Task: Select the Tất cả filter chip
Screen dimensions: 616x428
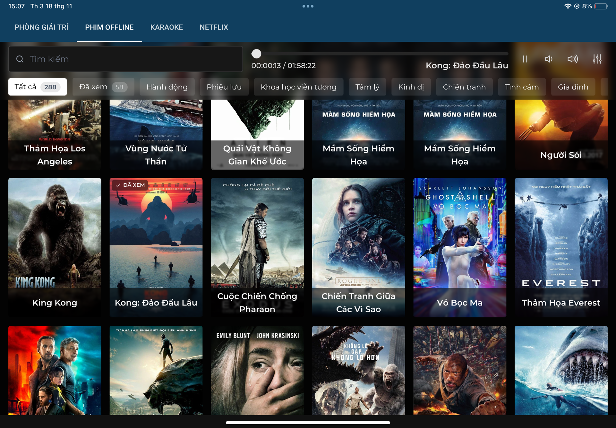Action: 37,87
